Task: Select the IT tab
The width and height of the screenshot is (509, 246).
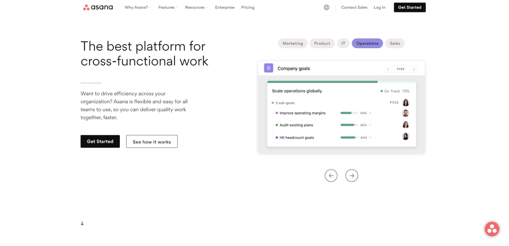Action: tap(343, 43)
